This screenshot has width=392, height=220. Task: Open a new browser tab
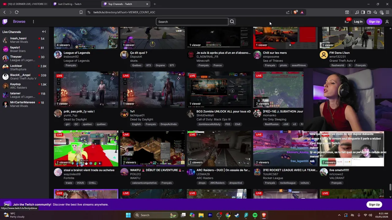coord(155,4)
